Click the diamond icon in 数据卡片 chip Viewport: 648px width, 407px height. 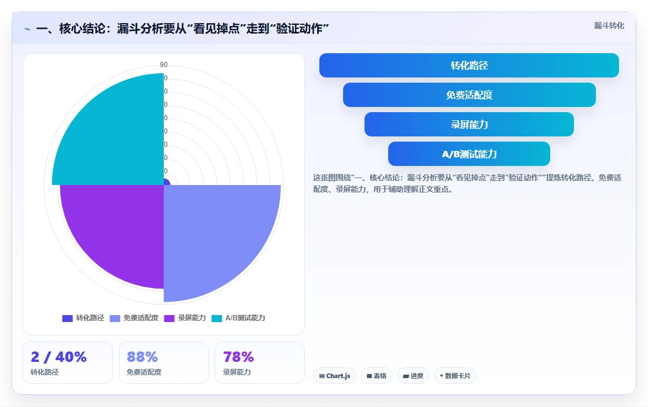click(x=441, y=376)
